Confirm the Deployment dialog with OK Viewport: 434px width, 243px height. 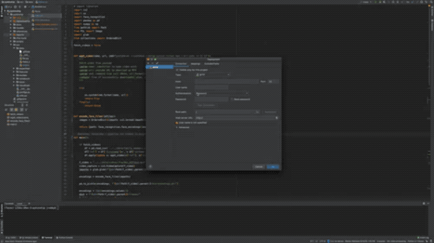[x=273, y=167]
